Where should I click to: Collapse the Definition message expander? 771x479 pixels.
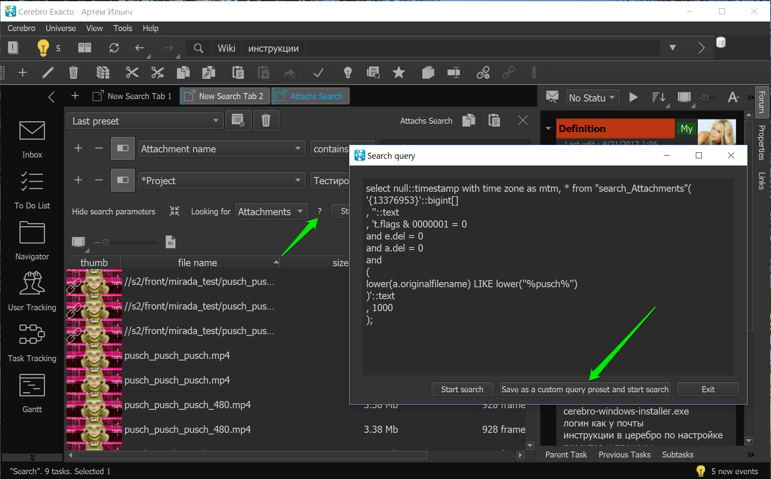pyautogui.click(x=549, y=129)
